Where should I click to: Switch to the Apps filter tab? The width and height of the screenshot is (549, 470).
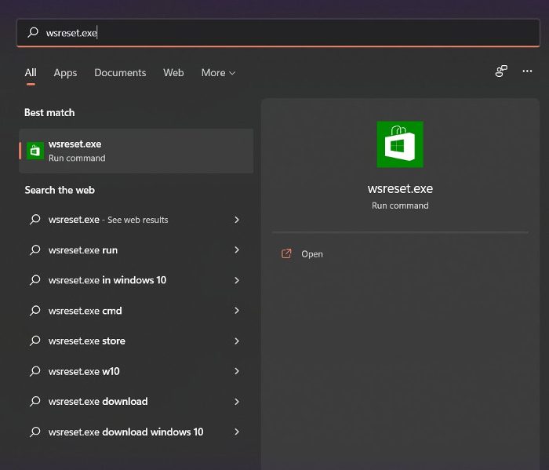click(x=65, y=73)
